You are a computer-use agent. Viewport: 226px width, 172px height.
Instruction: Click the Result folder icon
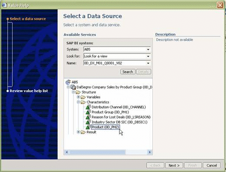pyautogui.click(x=83, y=132)
